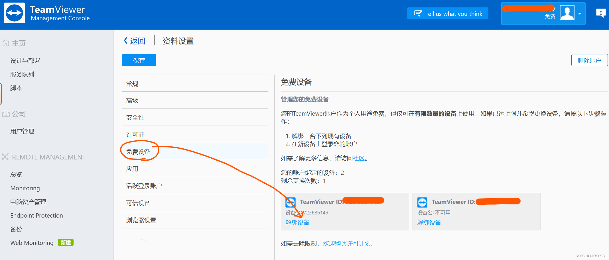This screenshot has height=260, width=609.
Task: Select the 高级 settings tab
Action: point(195,100)
